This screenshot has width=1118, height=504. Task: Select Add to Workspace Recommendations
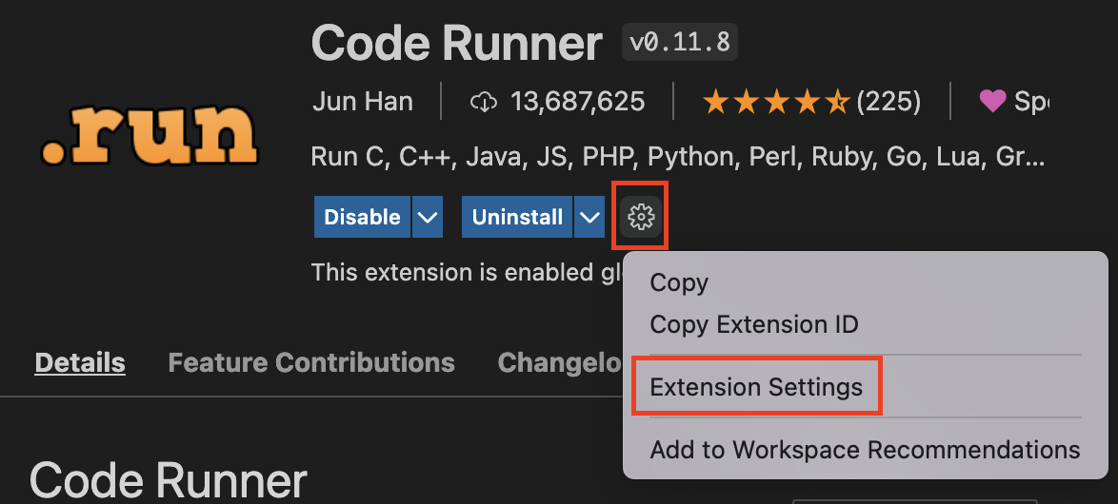tap(865, 449)
